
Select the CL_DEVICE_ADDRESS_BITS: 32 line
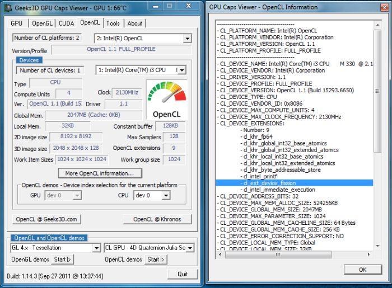click(258, 196)
